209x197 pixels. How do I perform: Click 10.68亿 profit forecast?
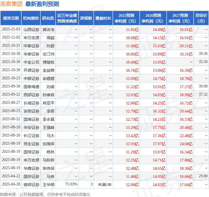click(132, 38)
